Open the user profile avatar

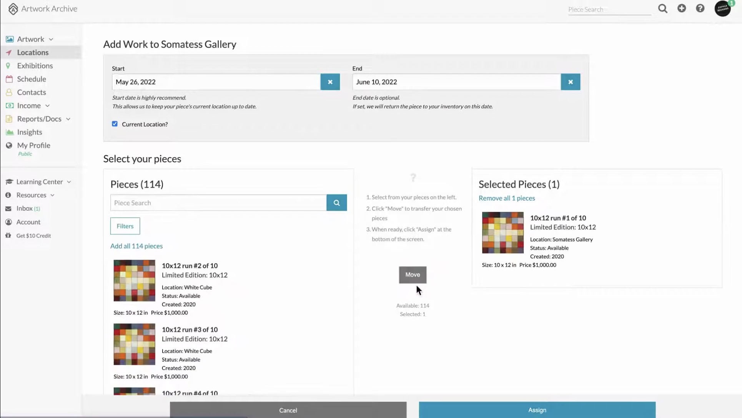(722, 8)
